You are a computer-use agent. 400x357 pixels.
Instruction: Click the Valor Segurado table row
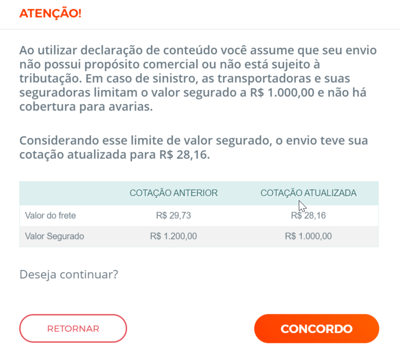pos(199,236)
